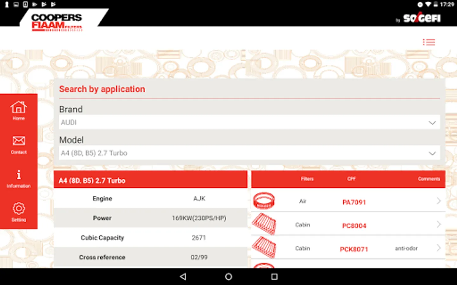
Task: Tap the Coopers Fiaam logo
Action: [x=57, y=22]
